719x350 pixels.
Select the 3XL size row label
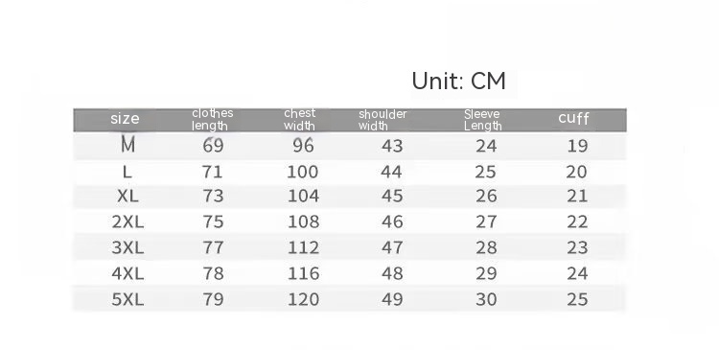[x=128, y=247]
